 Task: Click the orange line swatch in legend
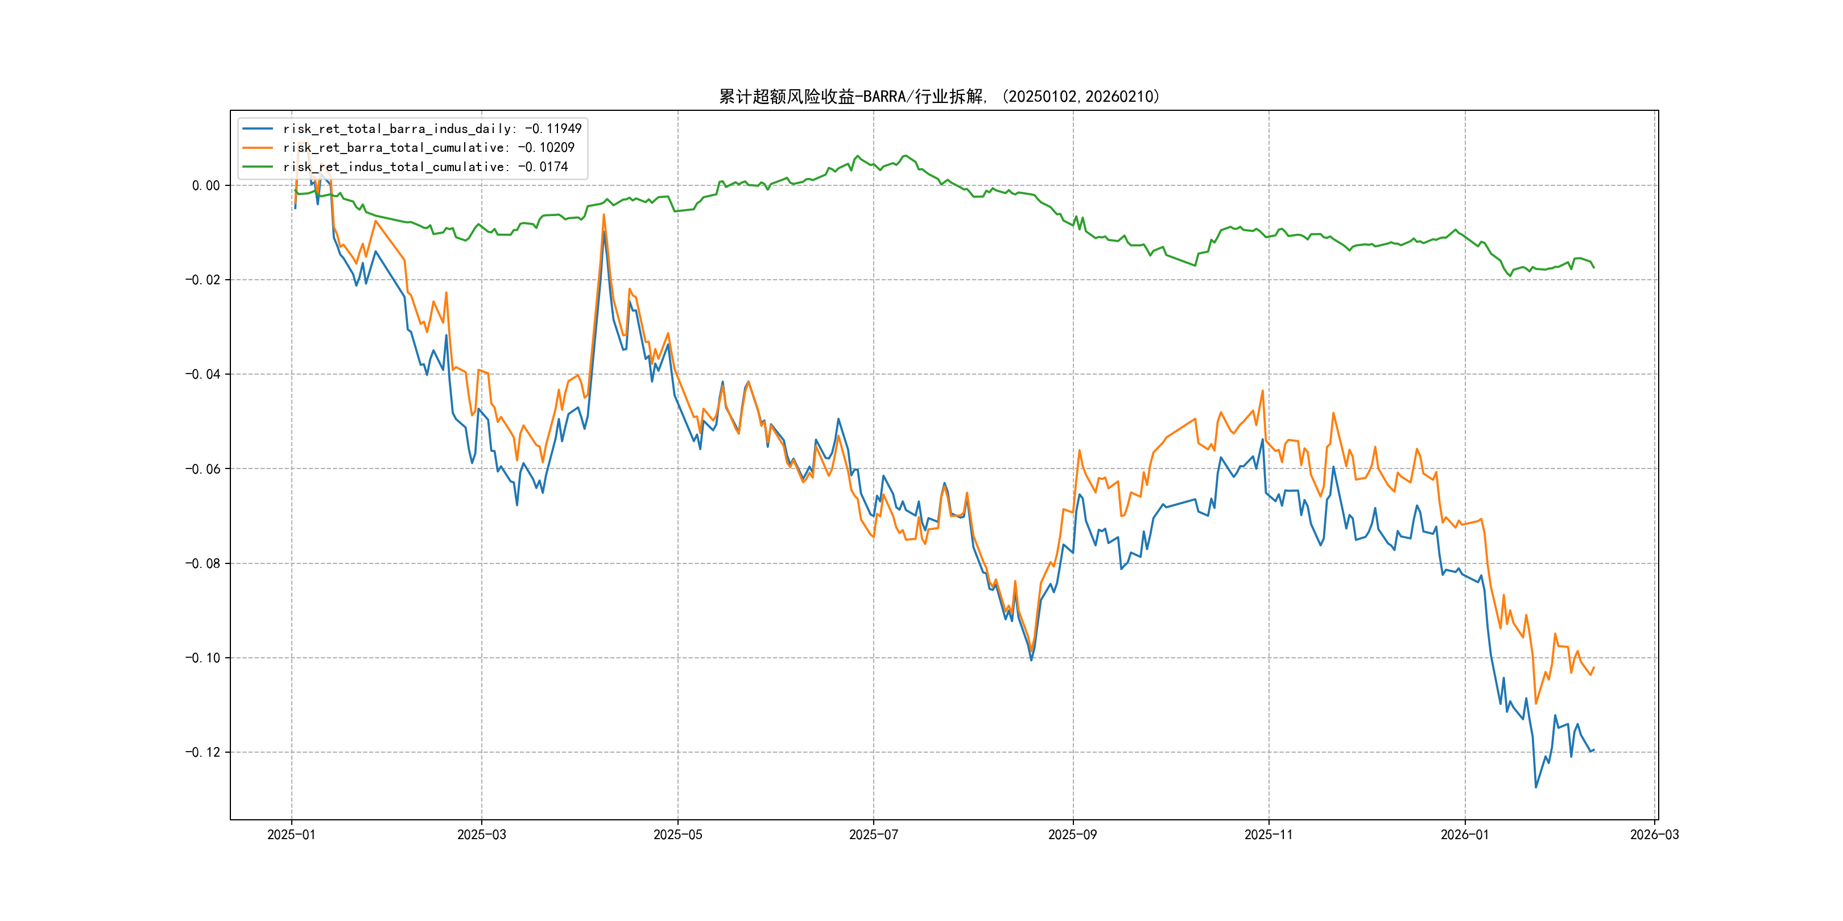258,148
